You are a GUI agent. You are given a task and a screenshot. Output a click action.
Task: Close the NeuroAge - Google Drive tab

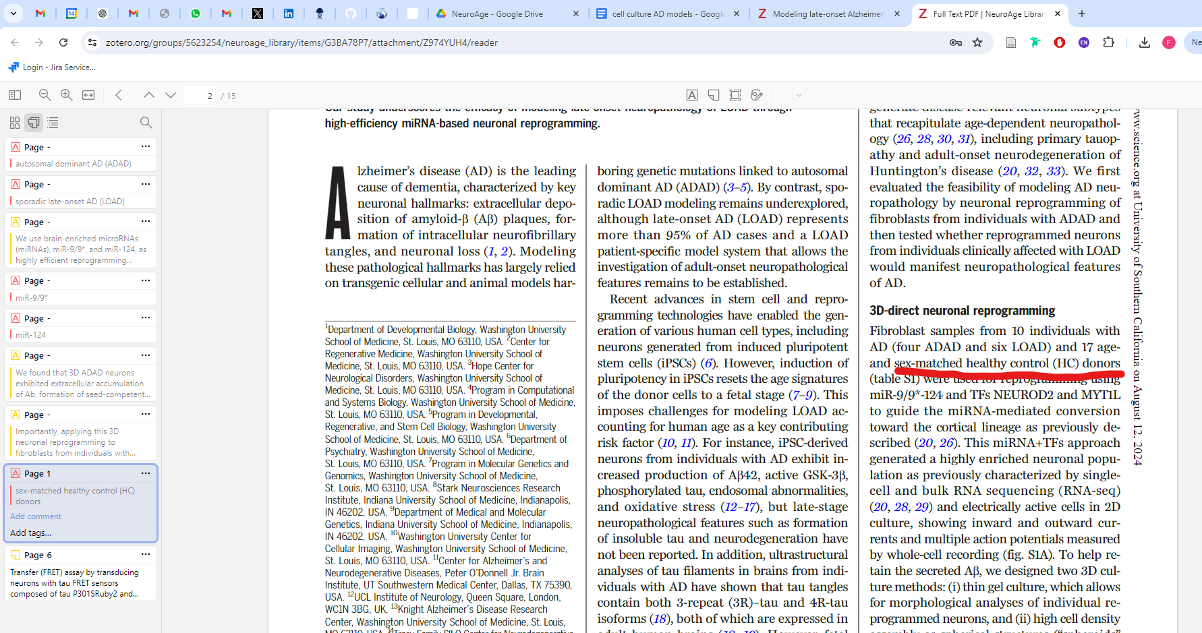coord(575,13)
